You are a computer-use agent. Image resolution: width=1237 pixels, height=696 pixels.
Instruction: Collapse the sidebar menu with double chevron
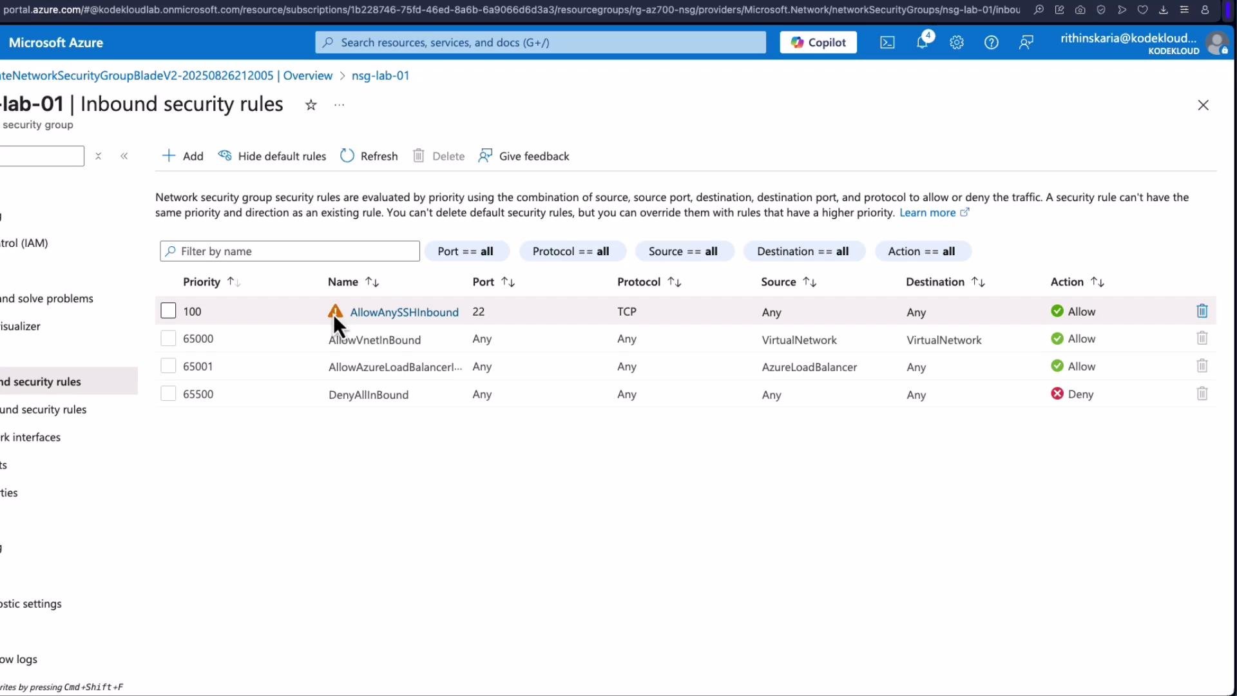click(124, 156)
